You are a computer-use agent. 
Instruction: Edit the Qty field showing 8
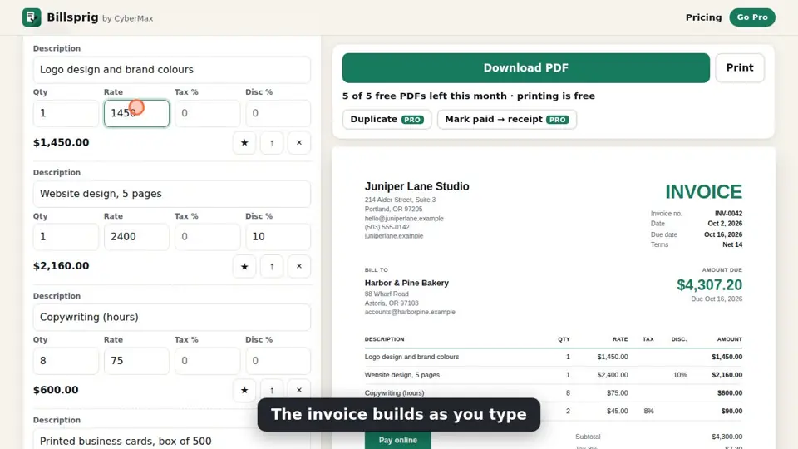pyautogui.click(x=66, y=360)
